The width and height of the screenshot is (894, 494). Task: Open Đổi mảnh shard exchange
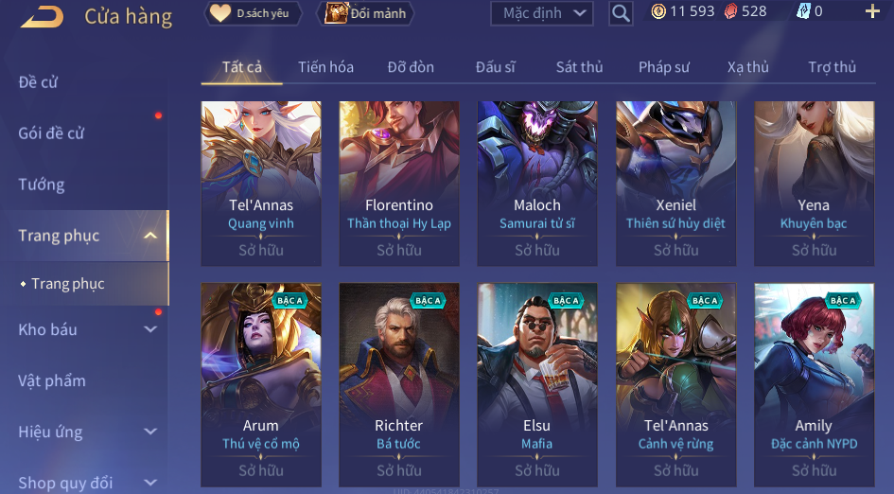click(365, 13)
